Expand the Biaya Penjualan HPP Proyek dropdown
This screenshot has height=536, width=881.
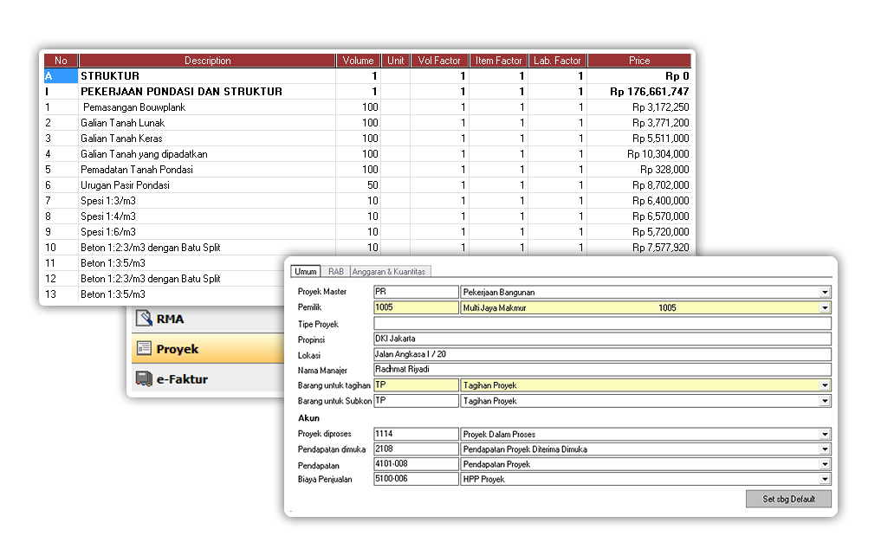click(x=823, y=478)
